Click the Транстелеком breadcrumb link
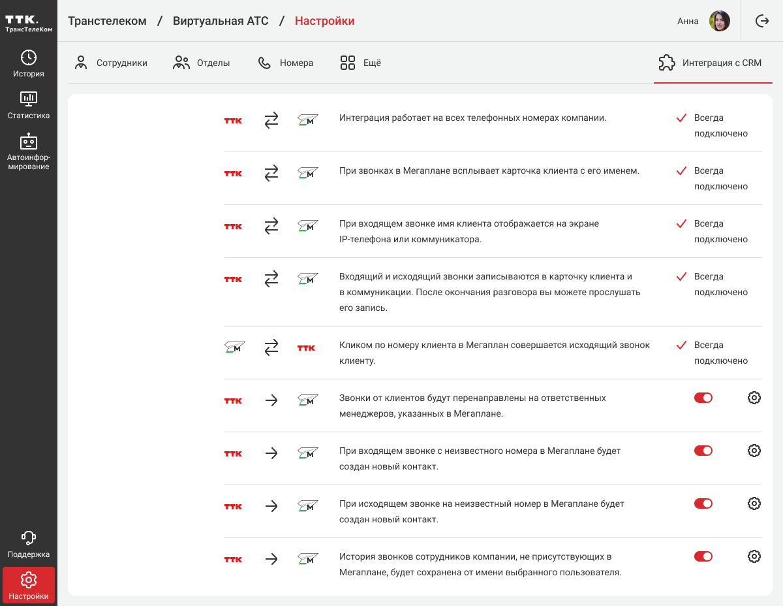This screenshot has width=783, height=606. coord(107,21)
